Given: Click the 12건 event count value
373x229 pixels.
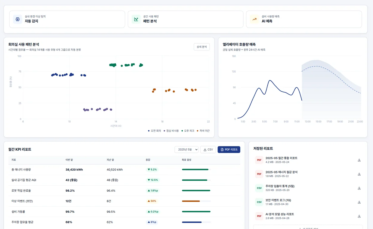Looking at the screenshot, I should click(68, 201).
